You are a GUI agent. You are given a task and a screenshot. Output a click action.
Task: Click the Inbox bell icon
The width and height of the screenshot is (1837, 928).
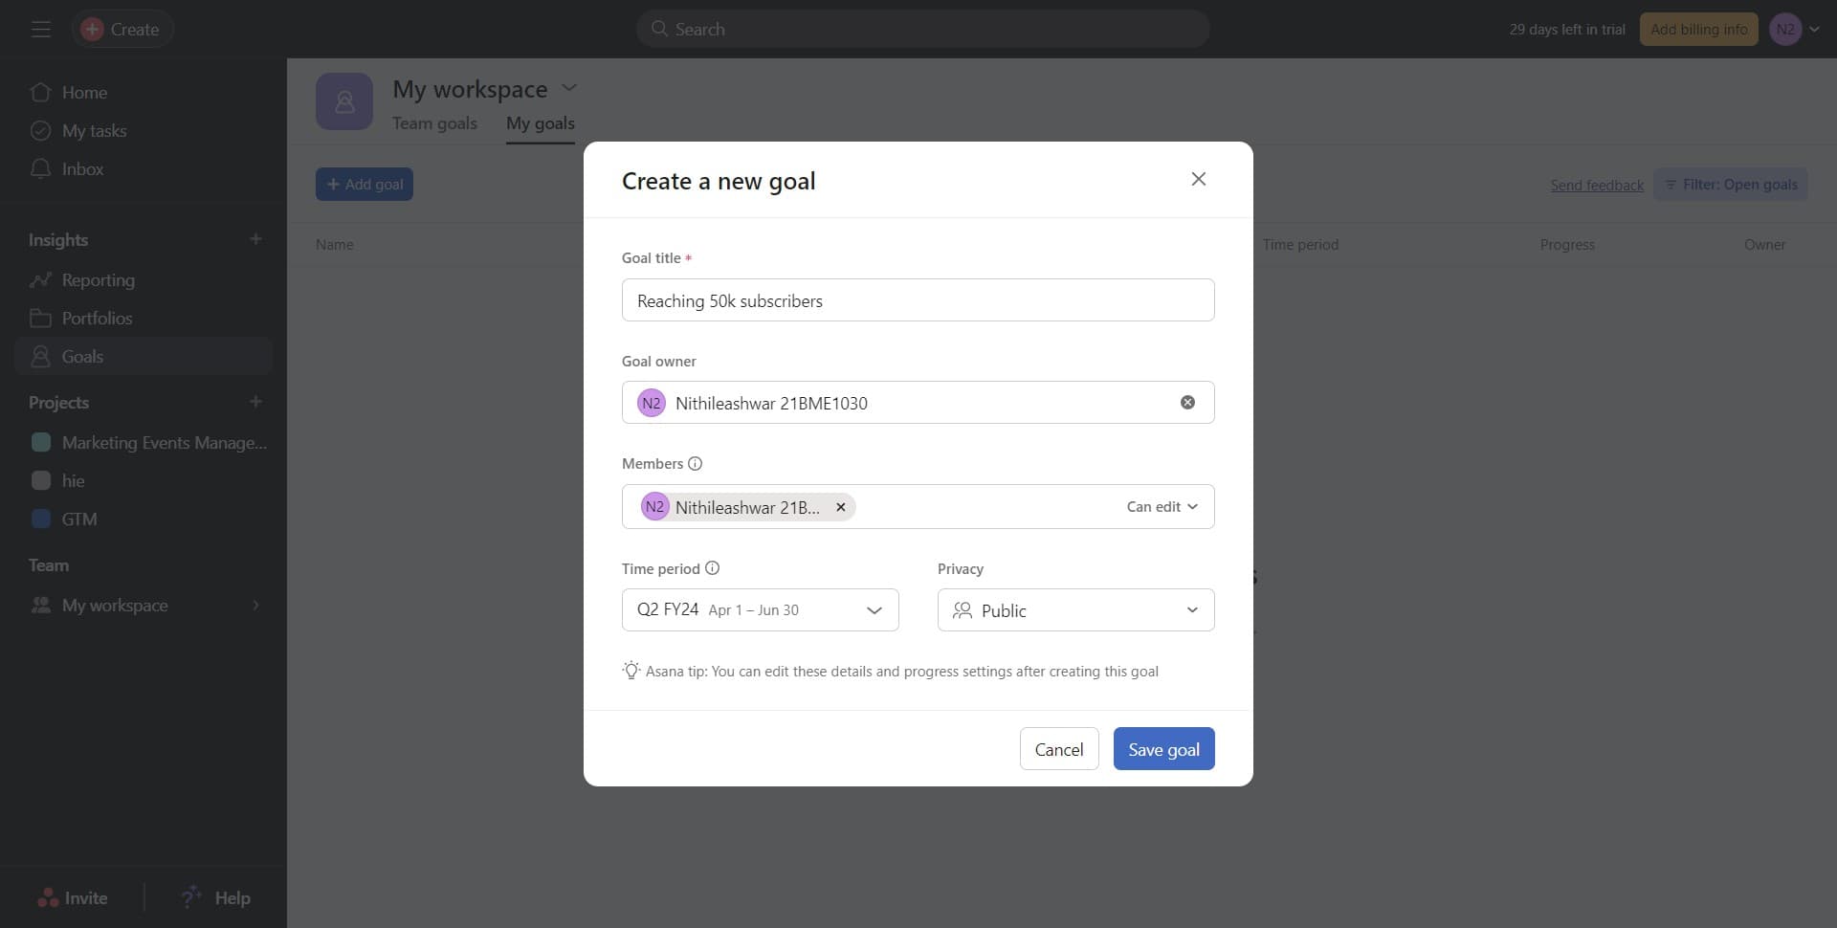[40, 169]
